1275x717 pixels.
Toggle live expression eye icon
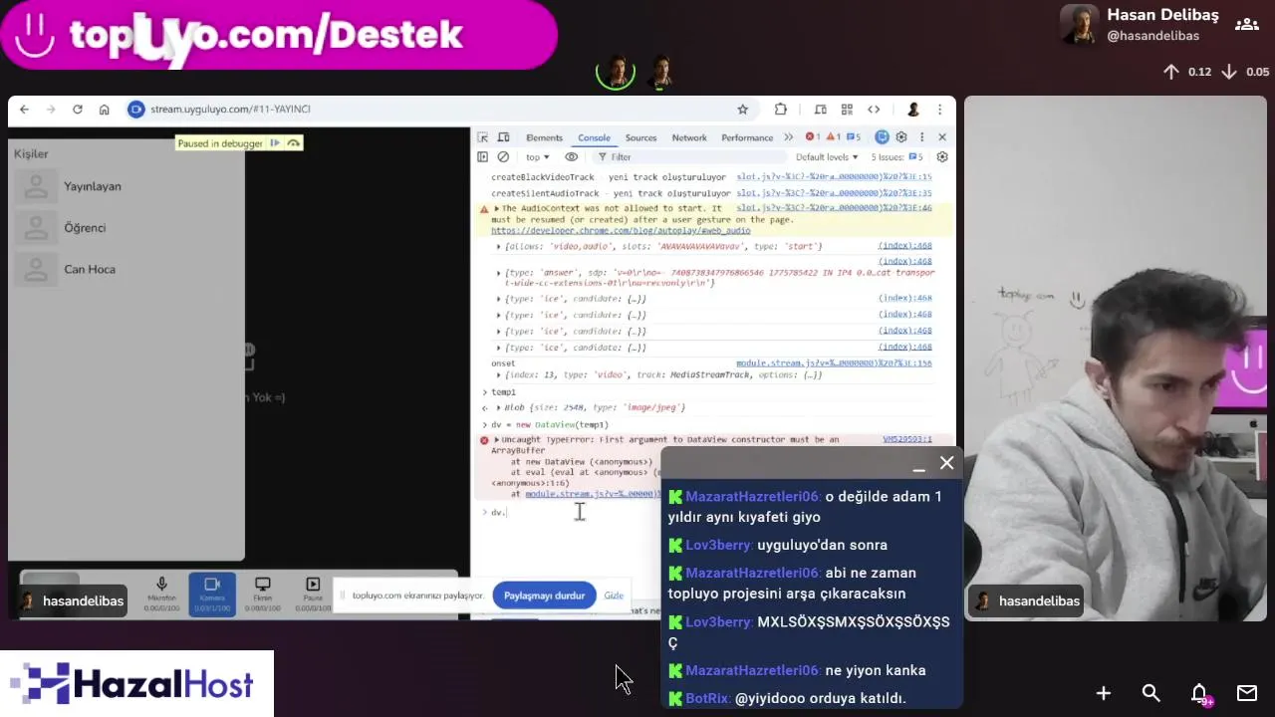571,157
